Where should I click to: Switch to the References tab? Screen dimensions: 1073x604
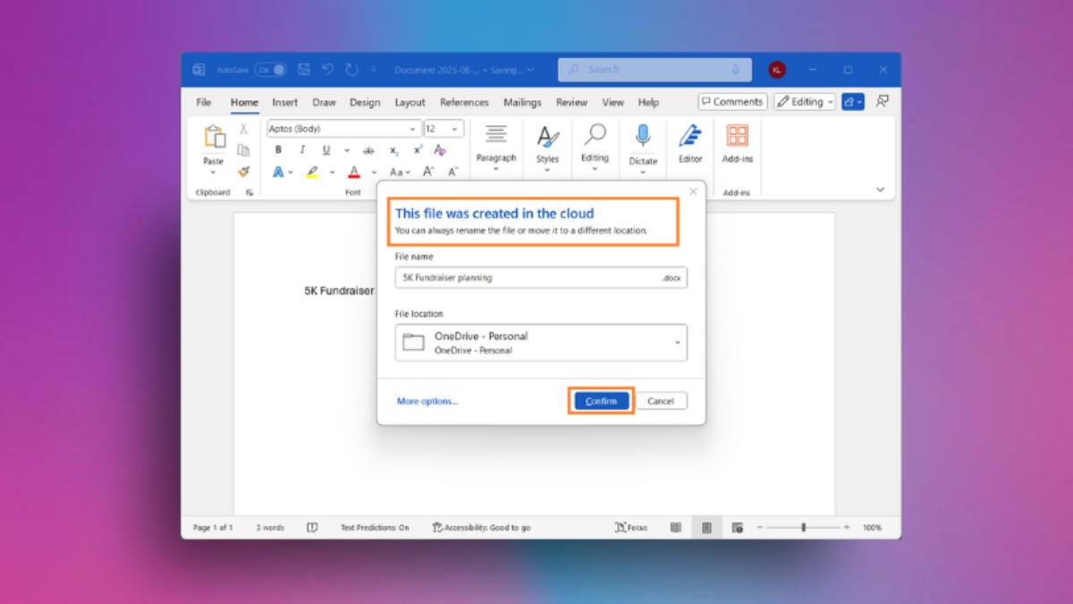click(x=464, y=102)
